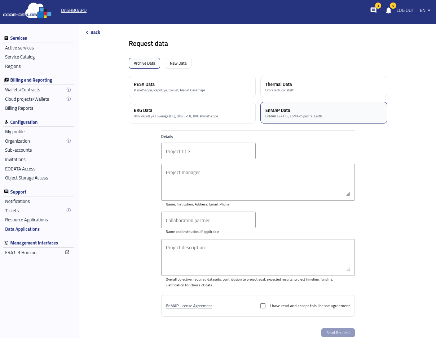Open My profile in sidebar
Screen dimensions: 436x338
pos(15,132)
